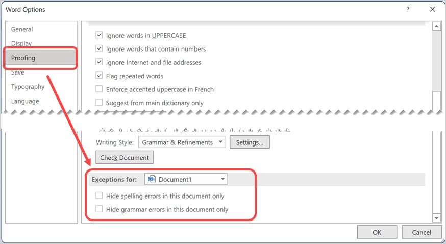Toggle Ignore words in UPPERCASE checkbox

tap(99, 35)
